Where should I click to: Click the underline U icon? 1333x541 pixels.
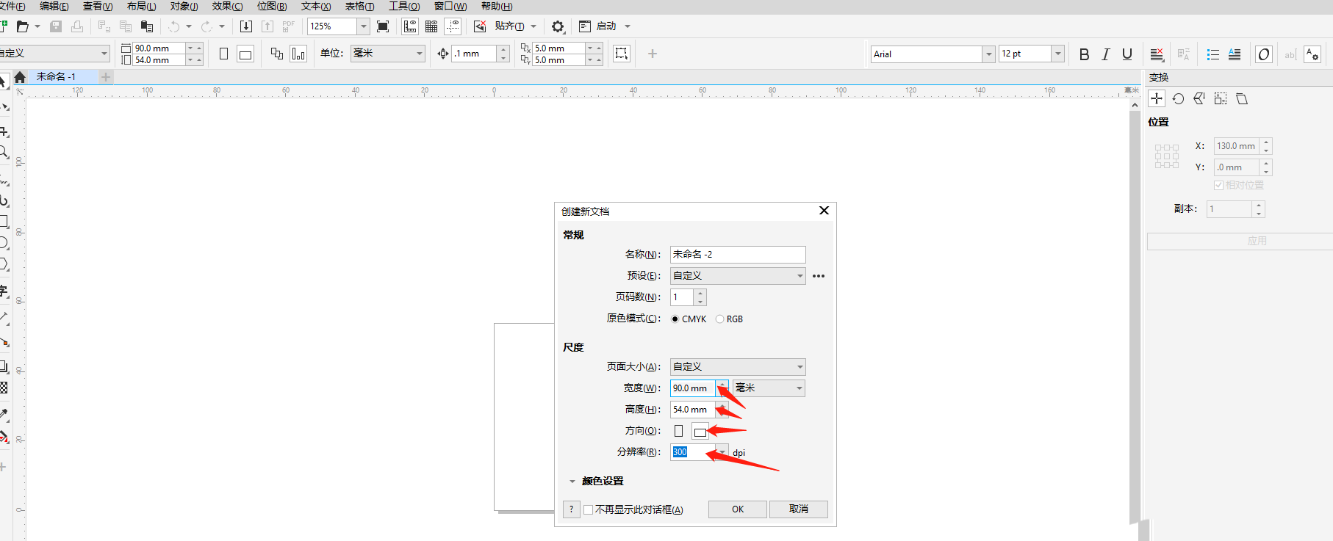tap(1127, 54)
